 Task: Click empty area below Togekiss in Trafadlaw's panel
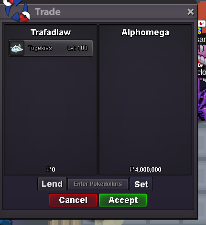coord(51,111)
